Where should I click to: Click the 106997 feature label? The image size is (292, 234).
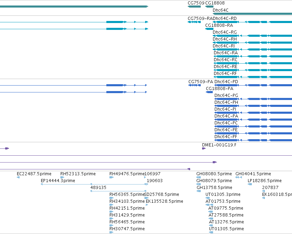click(152, 174)
